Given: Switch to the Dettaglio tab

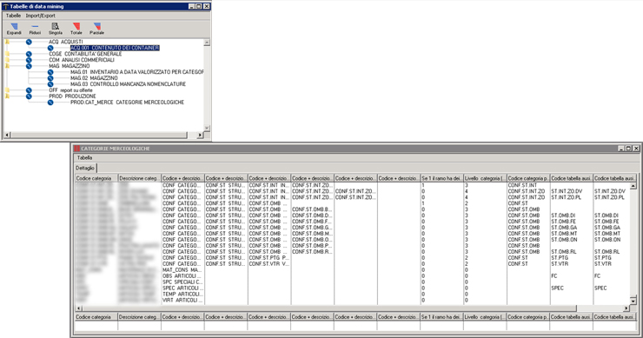Looking at the screenshot, I should click(85, 168).
